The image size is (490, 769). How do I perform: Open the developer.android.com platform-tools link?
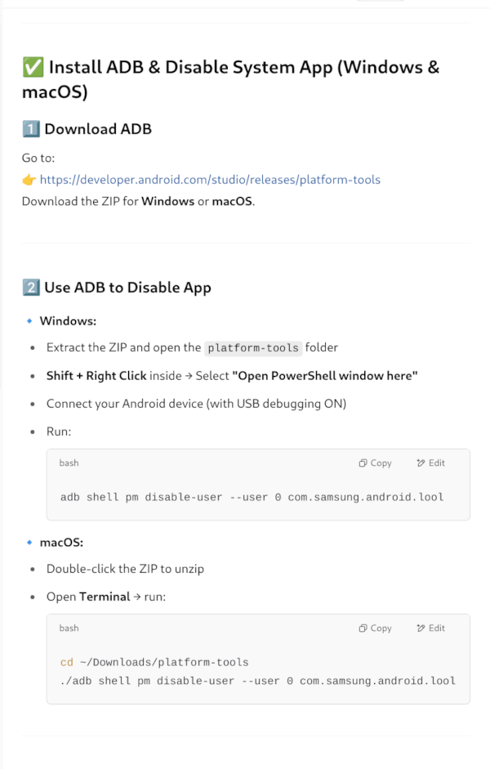[210, 180]
